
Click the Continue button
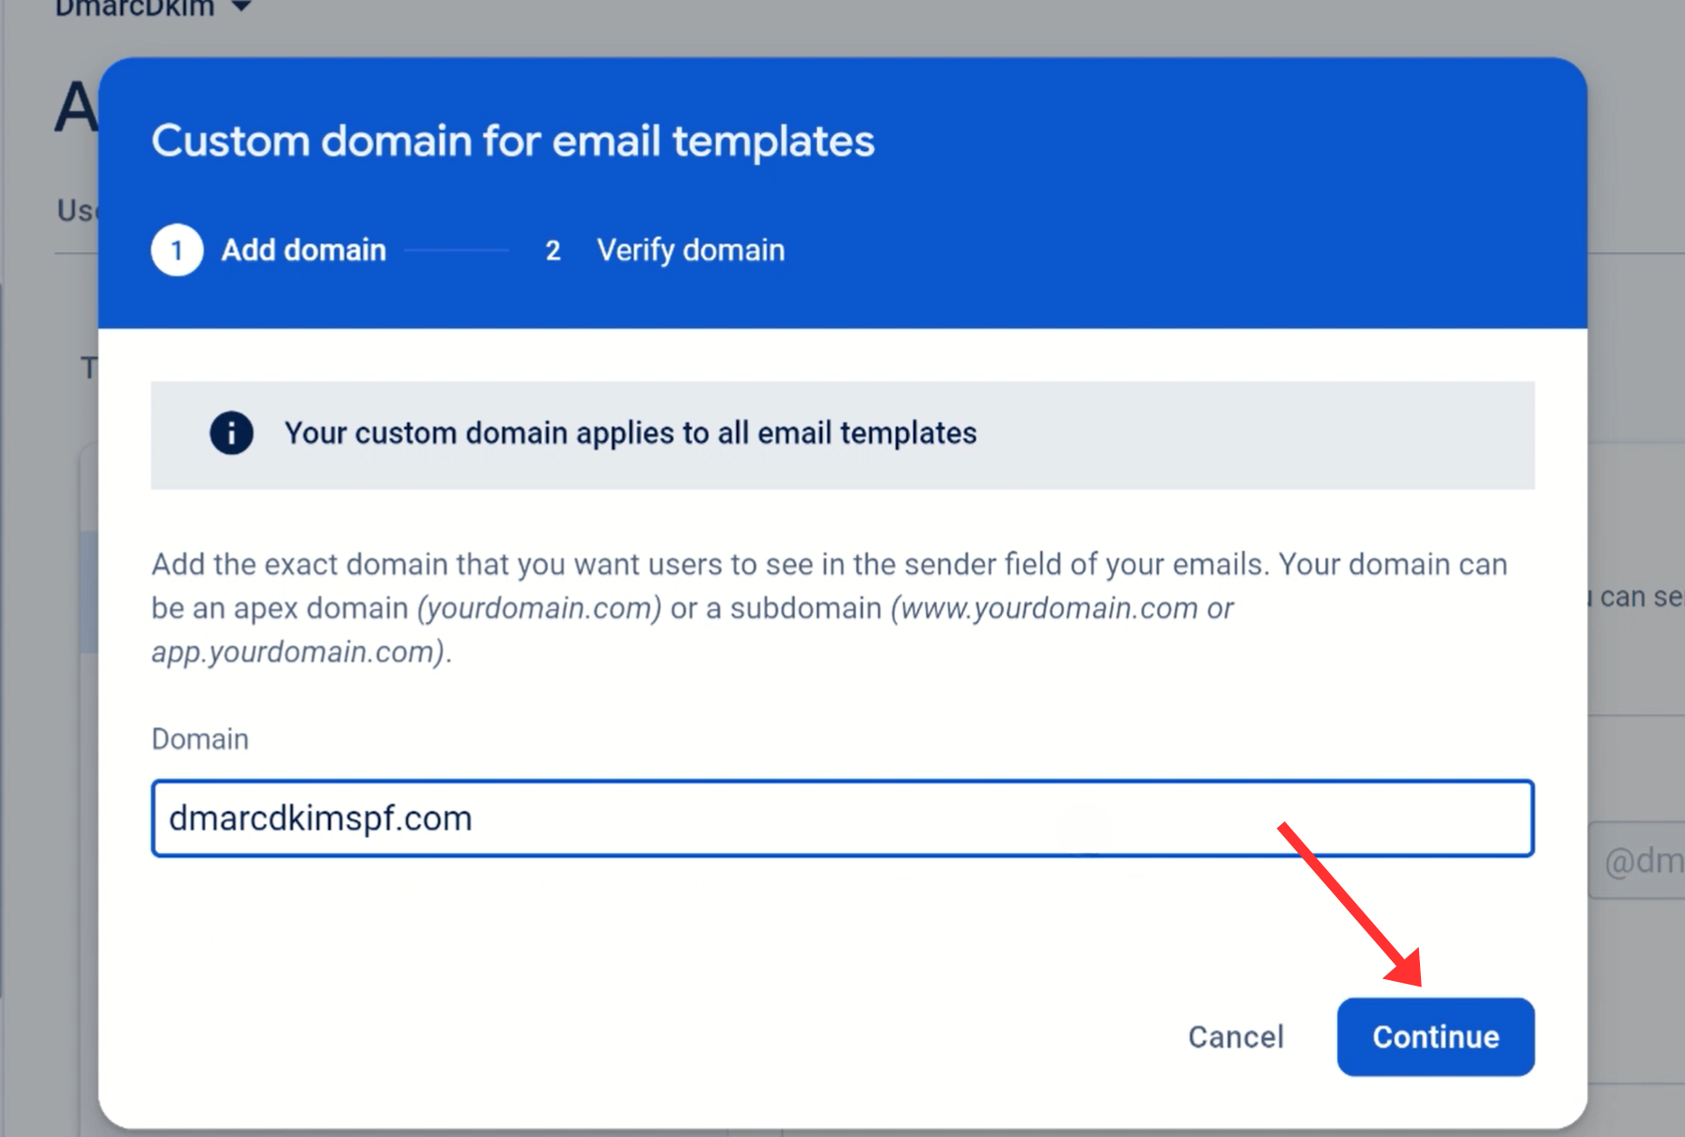pyautogui.click(x=1435, y=1036)
